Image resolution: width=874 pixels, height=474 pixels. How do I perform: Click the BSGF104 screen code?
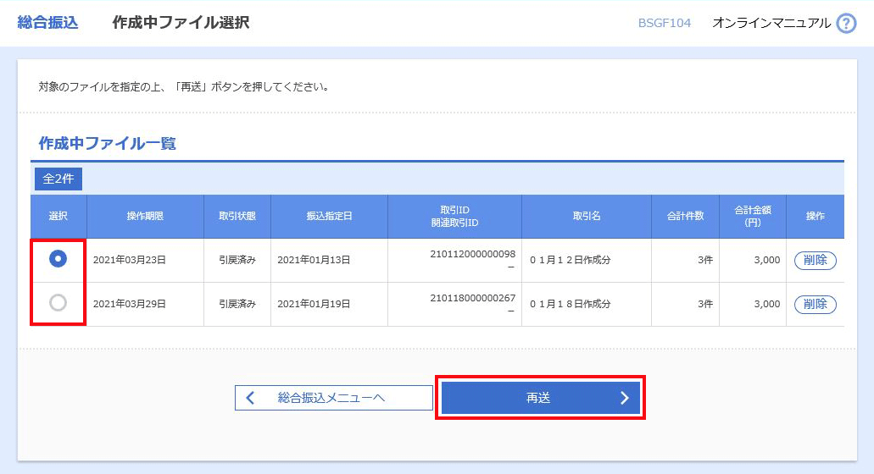pos(664,24)
